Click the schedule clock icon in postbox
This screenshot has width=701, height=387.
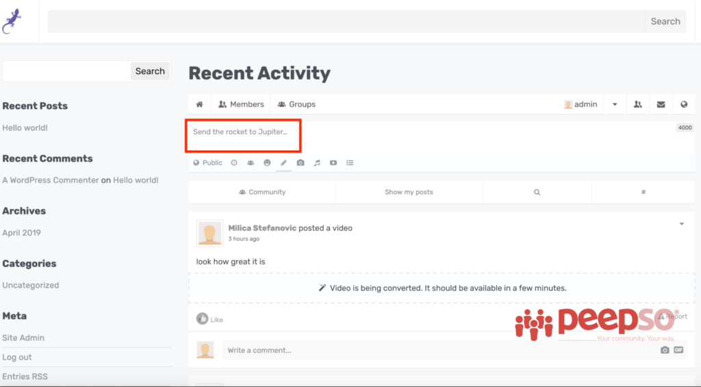point(234,163)
